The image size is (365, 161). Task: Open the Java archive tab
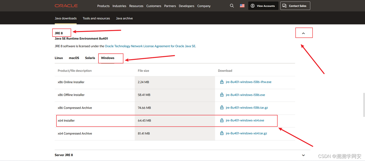(x=124, y=18)
